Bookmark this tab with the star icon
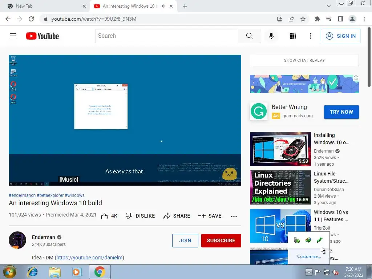The image size is (372, 279). (303, 19)
